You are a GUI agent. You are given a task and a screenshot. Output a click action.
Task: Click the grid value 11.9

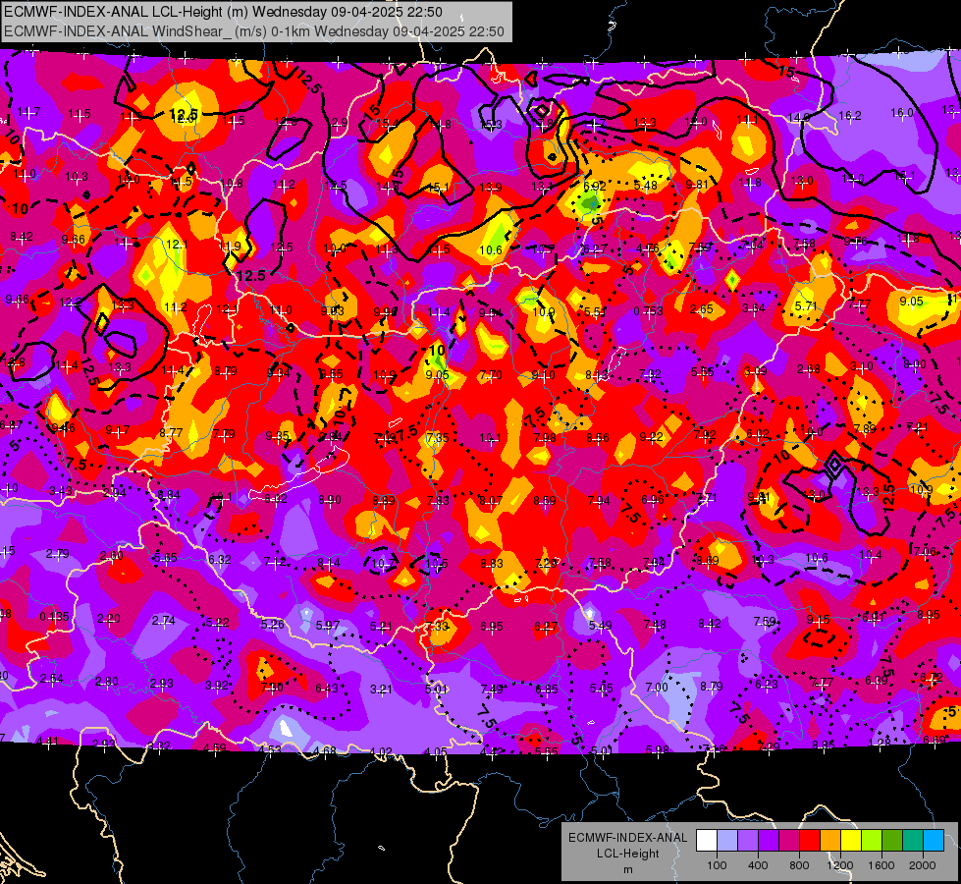coord(230,247)
